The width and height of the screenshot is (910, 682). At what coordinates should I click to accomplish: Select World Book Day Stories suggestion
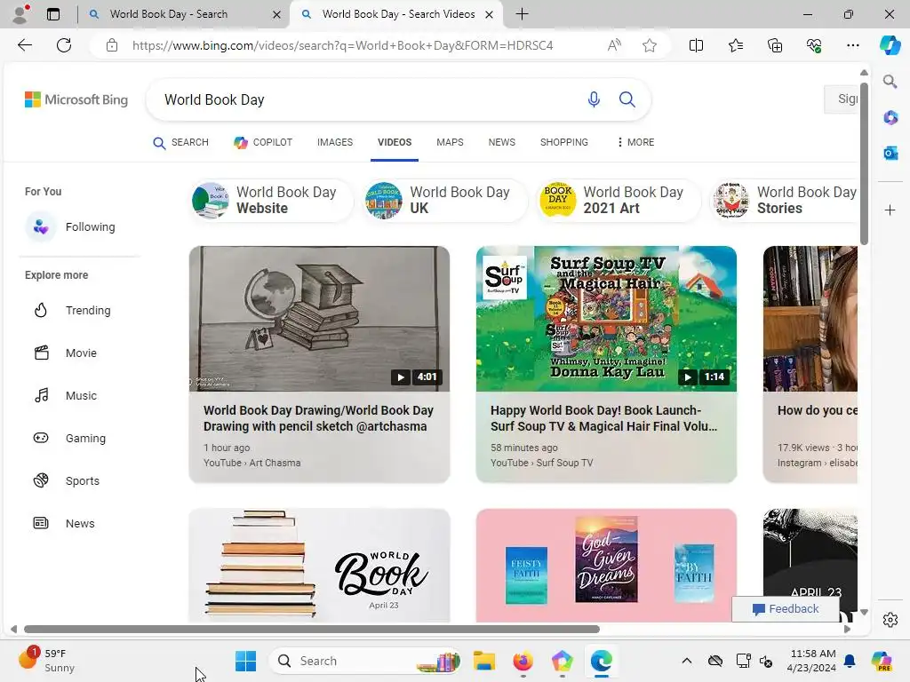tap(785, 200)
